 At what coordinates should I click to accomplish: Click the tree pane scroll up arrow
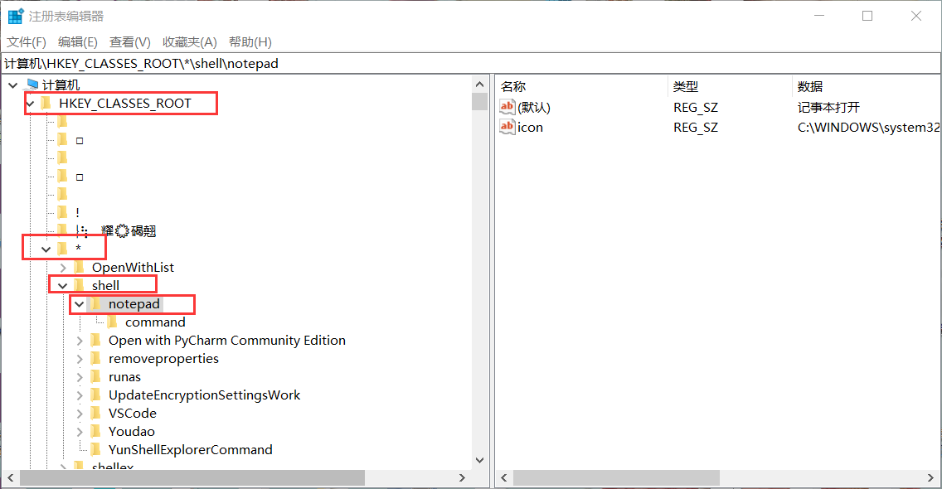pos(479,85)
